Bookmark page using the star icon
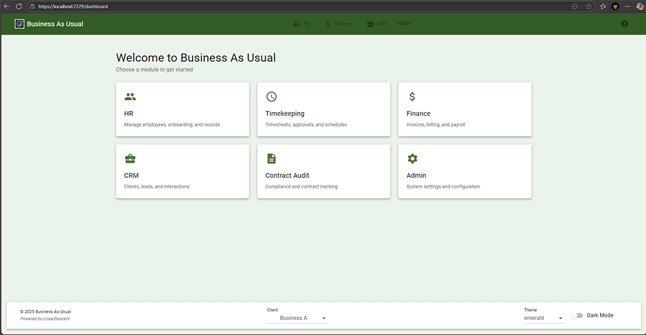Viewport: 646px width, 335px height. click(x=589, y=6)
